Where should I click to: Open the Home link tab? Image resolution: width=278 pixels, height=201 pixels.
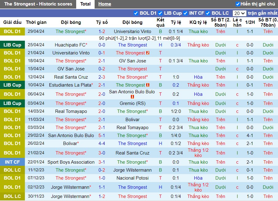pos(105,4)
